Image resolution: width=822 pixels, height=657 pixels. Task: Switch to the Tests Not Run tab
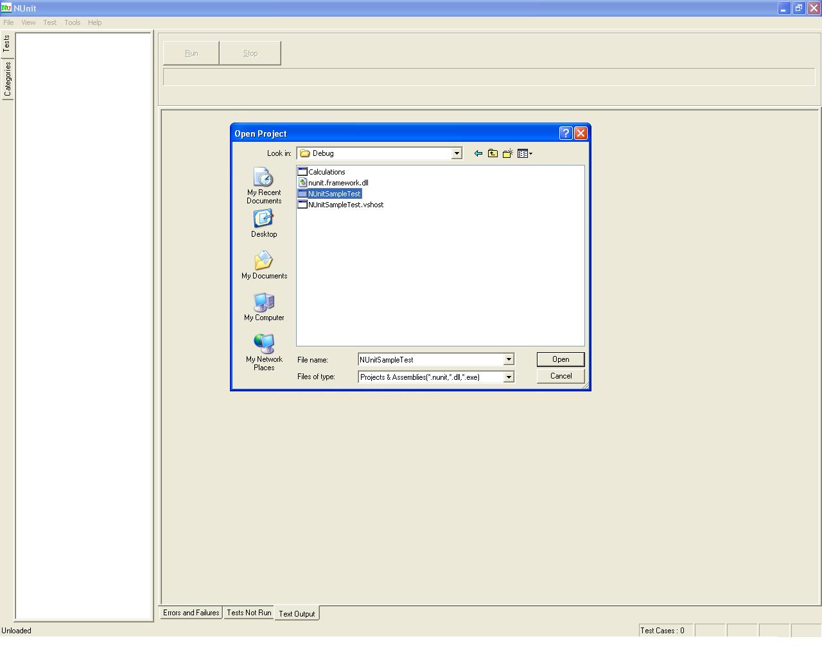(x=249, y=613)
